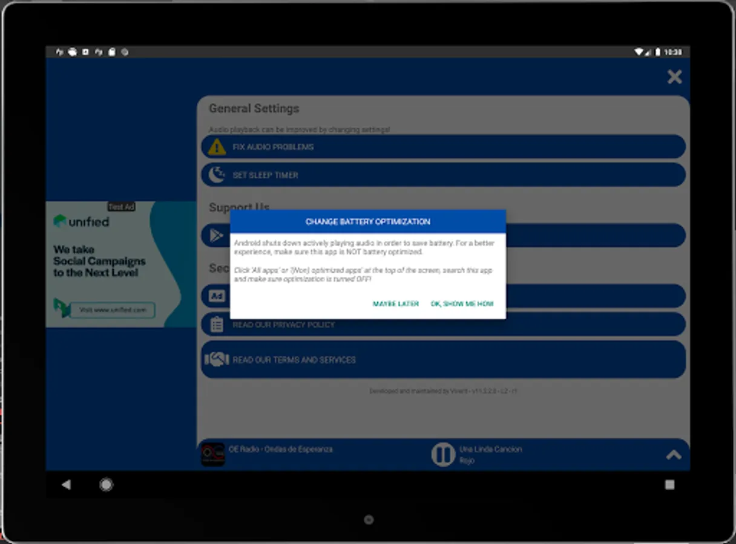
Task: Tap the Android recent apps square
Action: pyautogui.click(x=669, y=485)
